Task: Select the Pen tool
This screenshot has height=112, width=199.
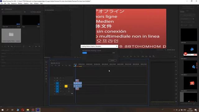Action: [46, 76]
